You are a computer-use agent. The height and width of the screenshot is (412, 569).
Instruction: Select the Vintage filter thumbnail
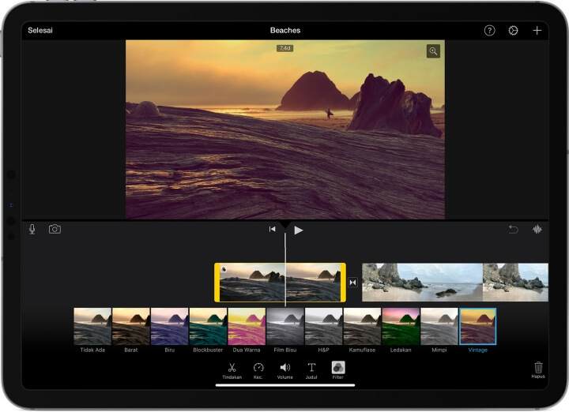click(x=477, y=327)
